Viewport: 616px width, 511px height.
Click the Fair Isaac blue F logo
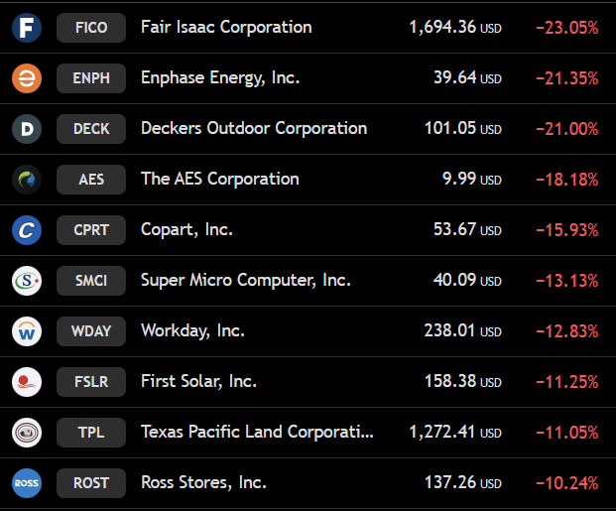click(x=27, y=28)
